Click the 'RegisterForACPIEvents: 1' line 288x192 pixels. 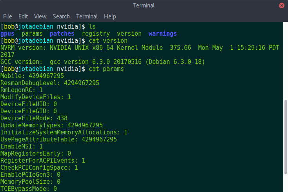(43, 161)
